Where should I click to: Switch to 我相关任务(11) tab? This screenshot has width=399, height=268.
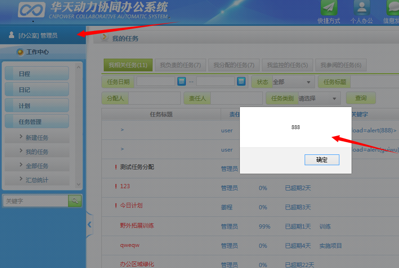pos(128,65)
